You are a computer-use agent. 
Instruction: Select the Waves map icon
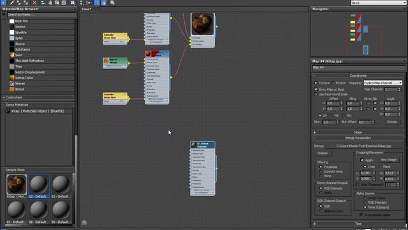click(x=12, y=84)
